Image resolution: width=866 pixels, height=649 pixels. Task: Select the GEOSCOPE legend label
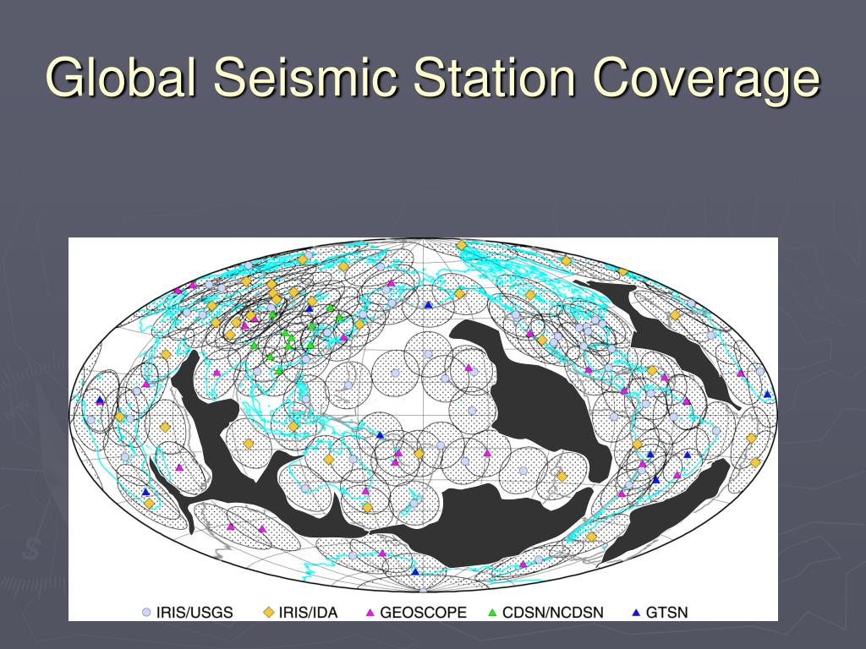click(x=424, y=613)
